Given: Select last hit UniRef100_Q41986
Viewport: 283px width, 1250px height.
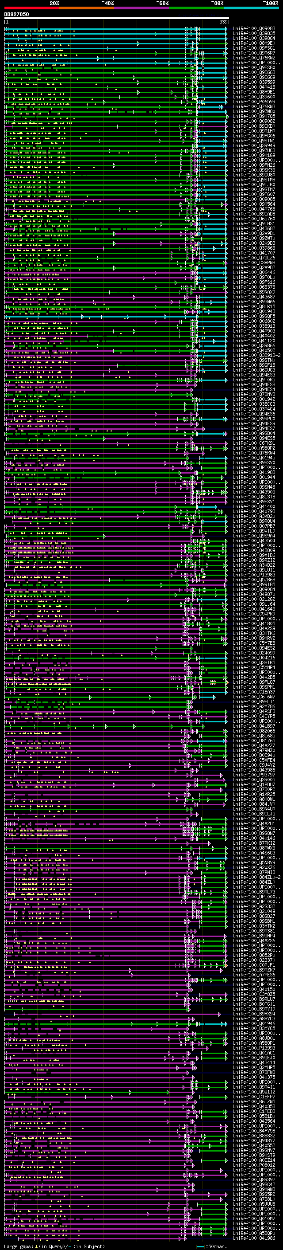Looking at the screenshot, I should coord(254,1238).
